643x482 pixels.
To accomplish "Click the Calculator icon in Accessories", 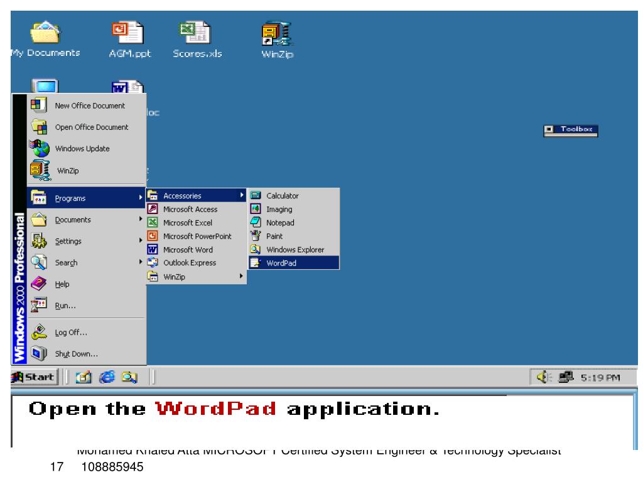I will click(256, 196).
